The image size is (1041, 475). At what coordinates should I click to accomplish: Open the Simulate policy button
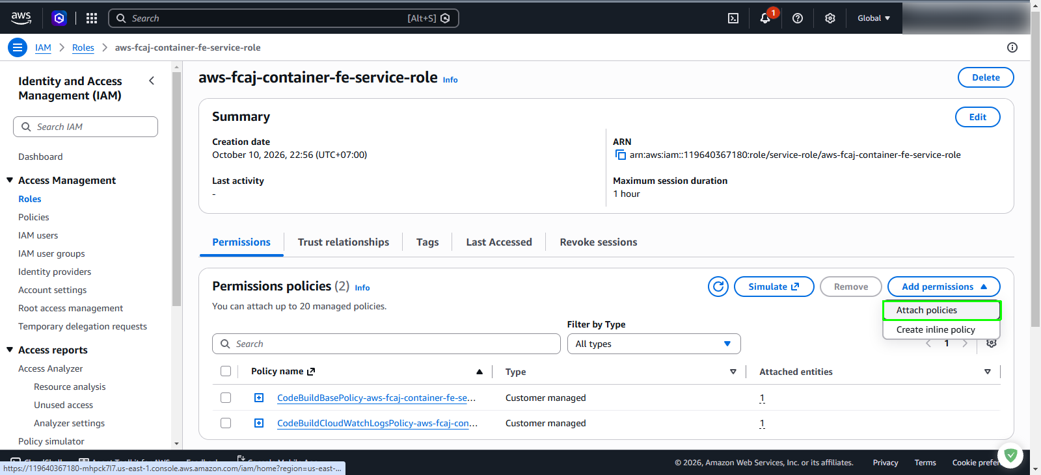tap(774, 287)
